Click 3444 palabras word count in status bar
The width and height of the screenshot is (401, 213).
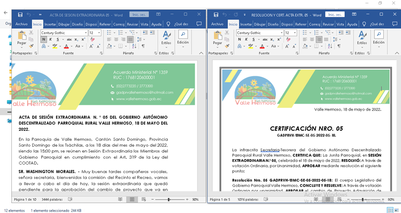(x=52, y=199)
